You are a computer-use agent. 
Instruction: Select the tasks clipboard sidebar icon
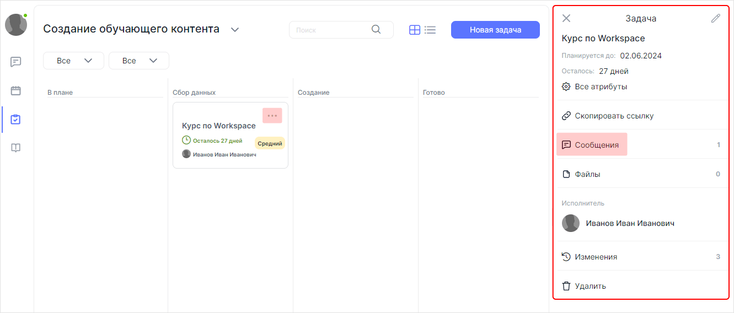click(x=16, y=119)
